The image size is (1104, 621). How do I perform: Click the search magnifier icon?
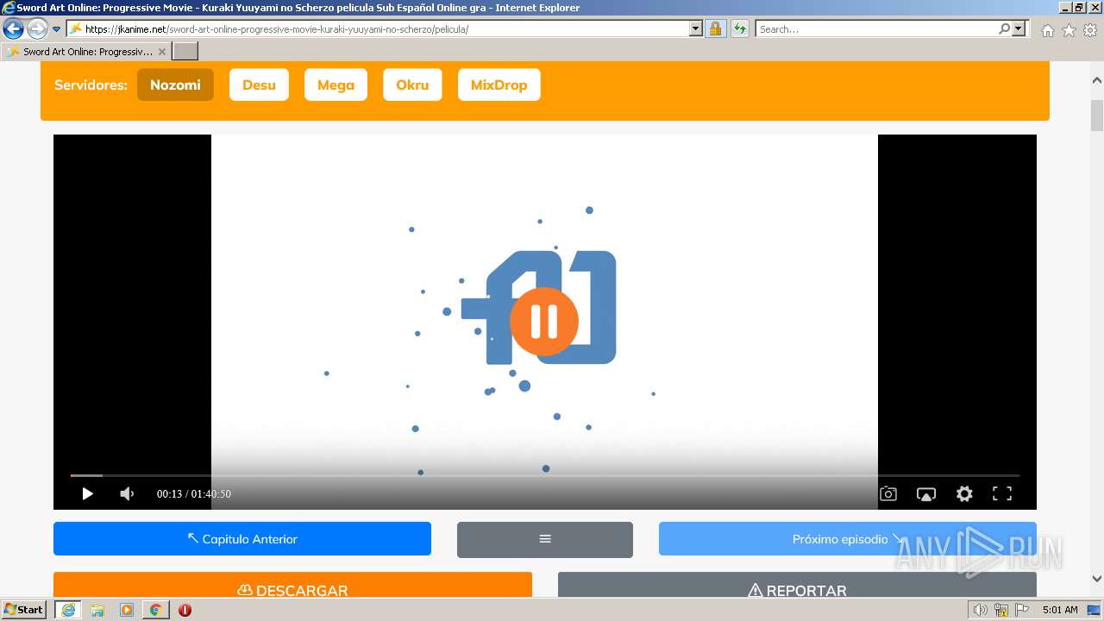(x=1004, y=29)
